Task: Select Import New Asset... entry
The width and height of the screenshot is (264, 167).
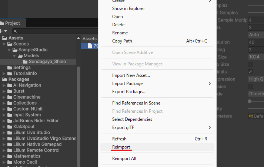Action: pyautogui.click(x=157, y=75)
